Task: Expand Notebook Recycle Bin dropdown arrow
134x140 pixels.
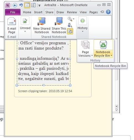Action: point(111,56)
